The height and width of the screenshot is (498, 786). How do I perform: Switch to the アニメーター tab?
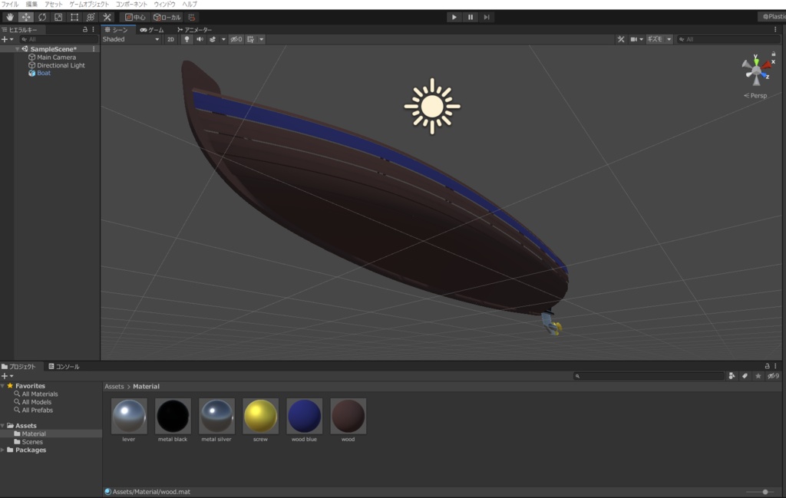(194, 30)
